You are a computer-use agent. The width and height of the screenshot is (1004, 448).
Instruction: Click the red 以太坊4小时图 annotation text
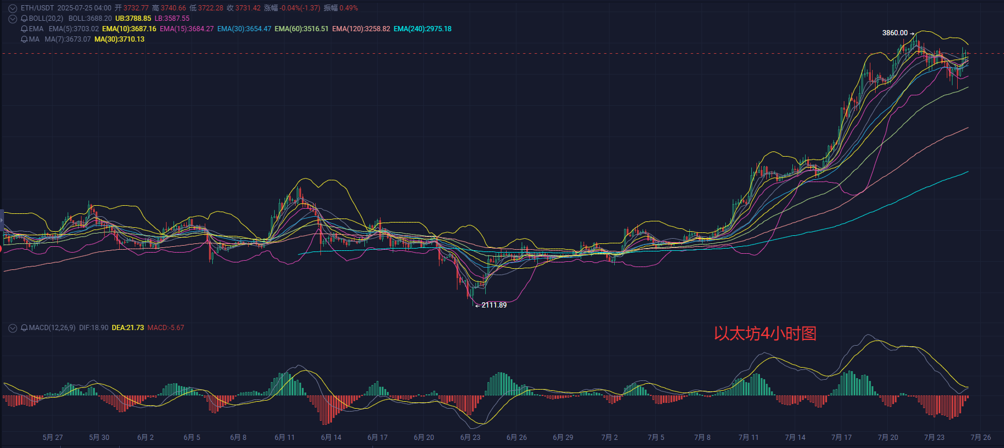point(765,334)
